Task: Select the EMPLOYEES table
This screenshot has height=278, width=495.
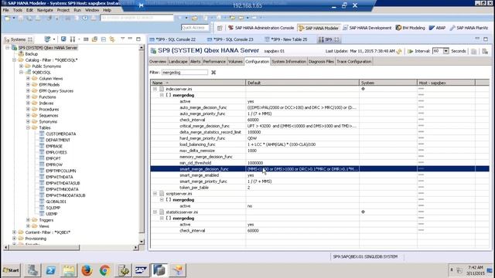Action: pos(56,152)
